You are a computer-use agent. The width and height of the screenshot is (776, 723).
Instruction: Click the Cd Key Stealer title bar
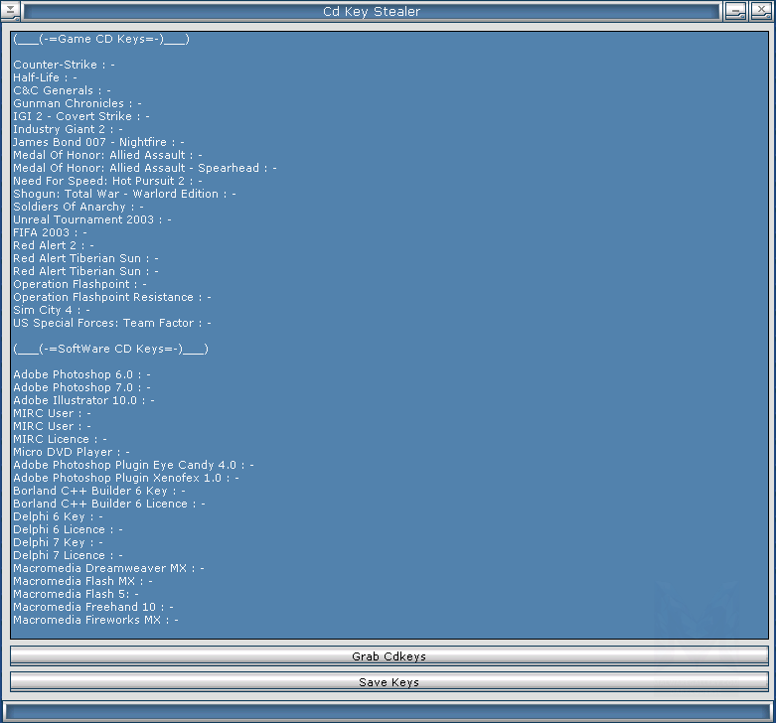click(x=371, y=12)
